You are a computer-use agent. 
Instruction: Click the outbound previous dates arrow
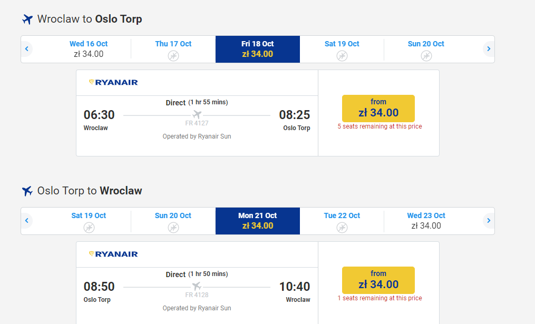click(26, 49)
